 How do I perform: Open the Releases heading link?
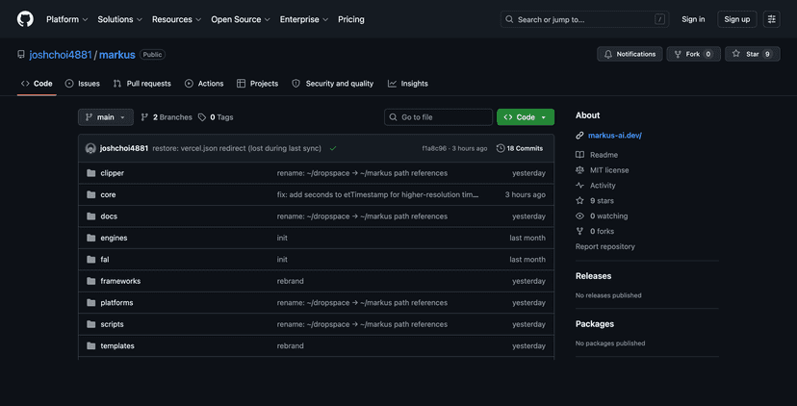(593, 276)
